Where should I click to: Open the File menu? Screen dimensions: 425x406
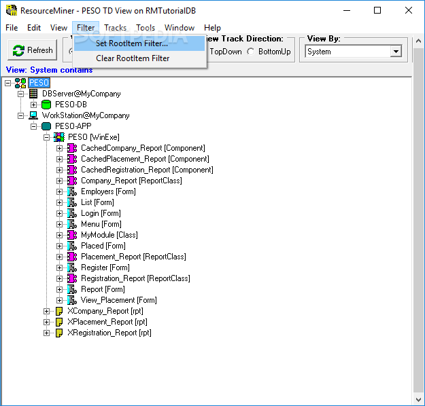[12, 28]
